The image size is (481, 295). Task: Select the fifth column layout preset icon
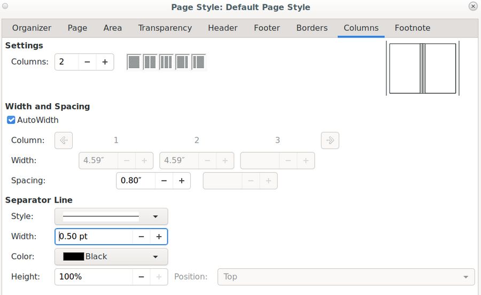tap(199, 62)
